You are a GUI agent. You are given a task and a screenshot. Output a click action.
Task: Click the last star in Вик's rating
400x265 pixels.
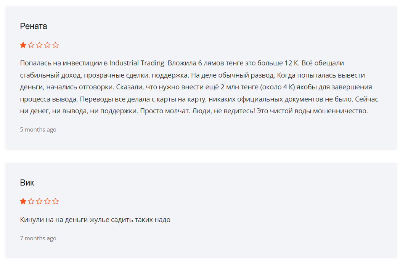pos(56,201)
